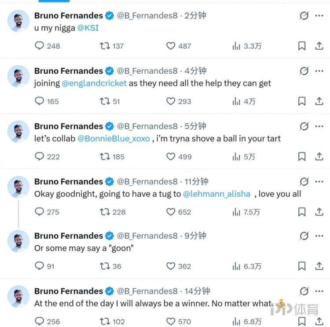Screen dimensions: 330x327
Task: Visit the @lehmann_alisha profile link
Action: coord(216,194)
